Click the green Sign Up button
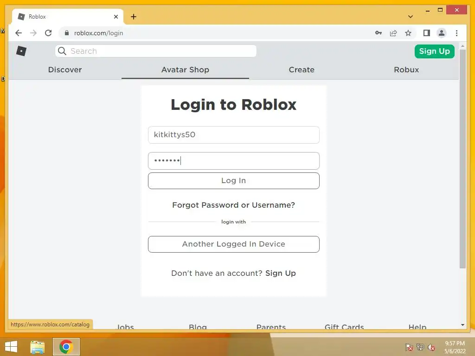Screen dimensions: 475x356 point(434,51)
